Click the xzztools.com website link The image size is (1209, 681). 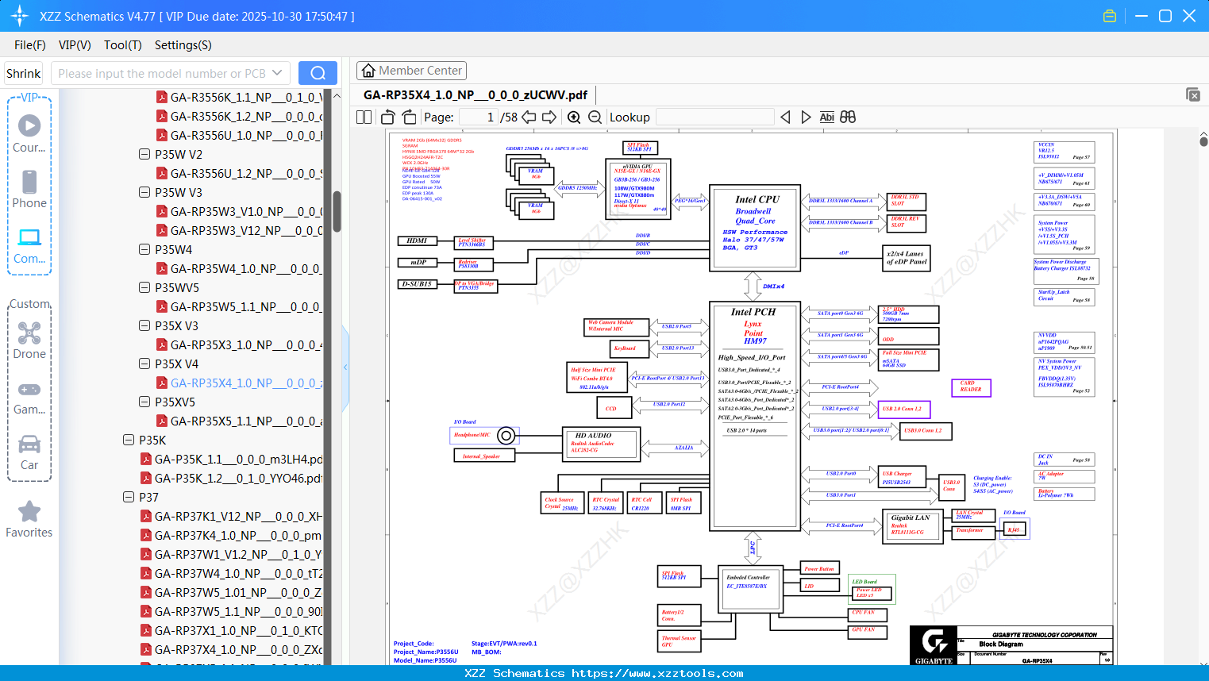pyautogui.click(x=657, y=673)
